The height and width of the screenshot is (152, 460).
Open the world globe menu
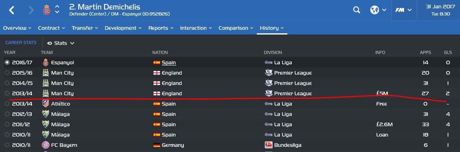coord(378,10)
